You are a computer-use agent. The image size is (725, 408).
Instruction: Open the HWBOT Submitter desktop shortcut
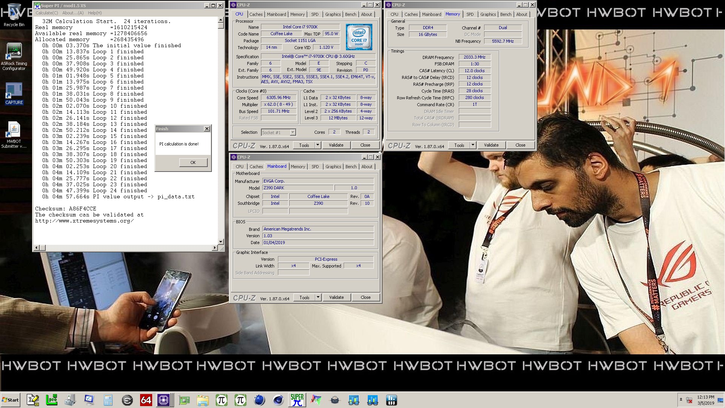[x=14, y=135]
